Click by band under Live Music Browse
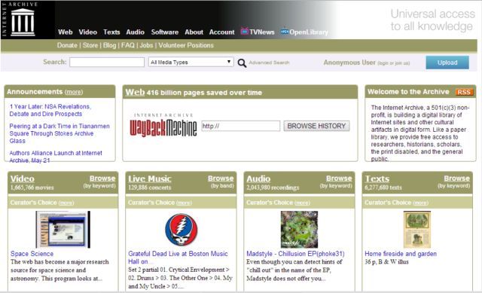This screenshot has height=293, width=482. 222,186
